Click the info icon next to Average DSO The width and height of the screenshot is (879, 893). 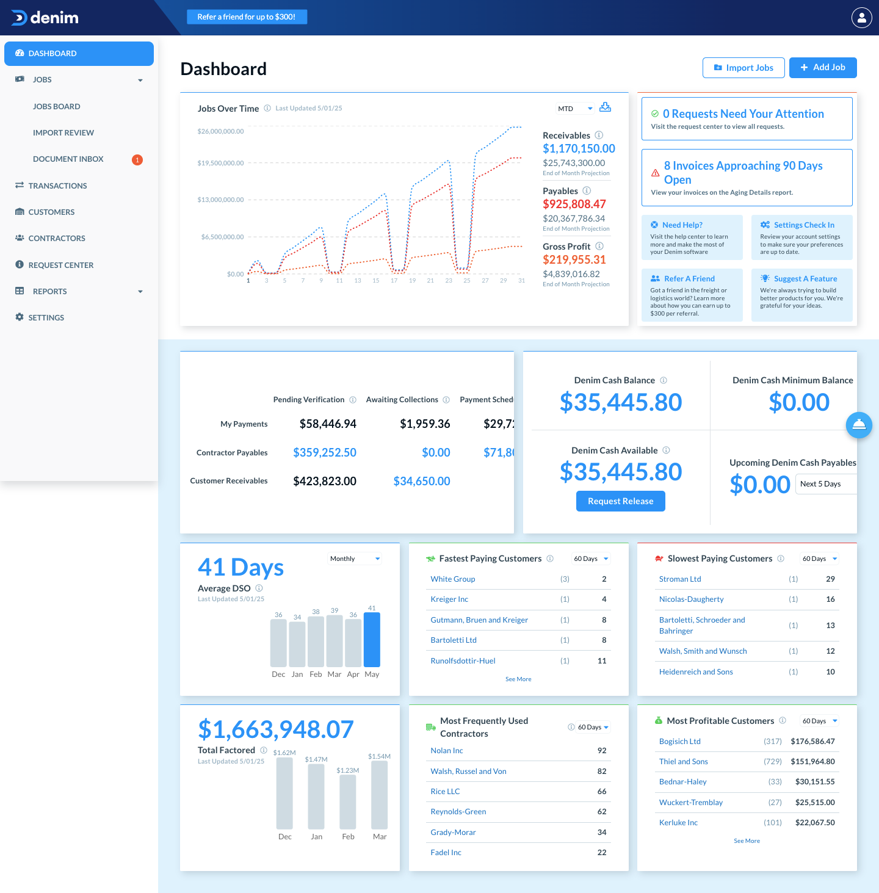(259, 588)
